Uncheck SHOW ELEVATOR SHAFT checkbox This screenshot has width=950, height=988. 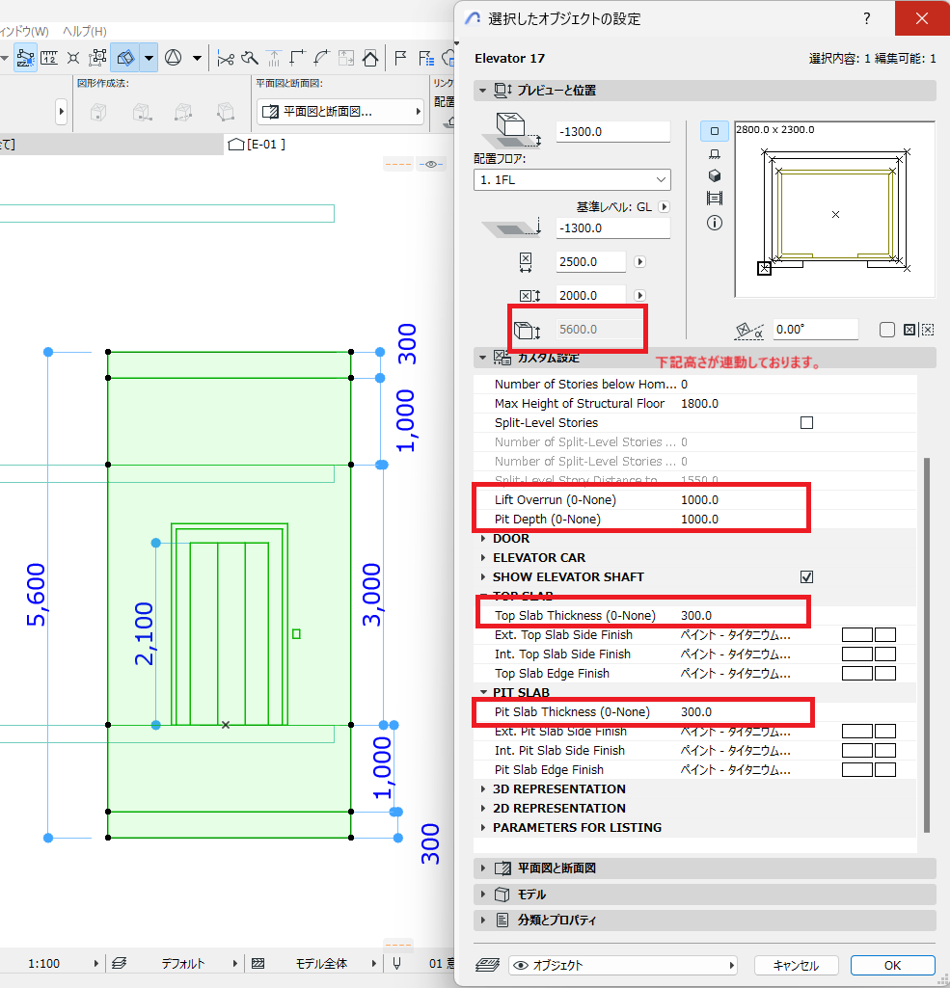pyautogui.click(x=806, y=577)
